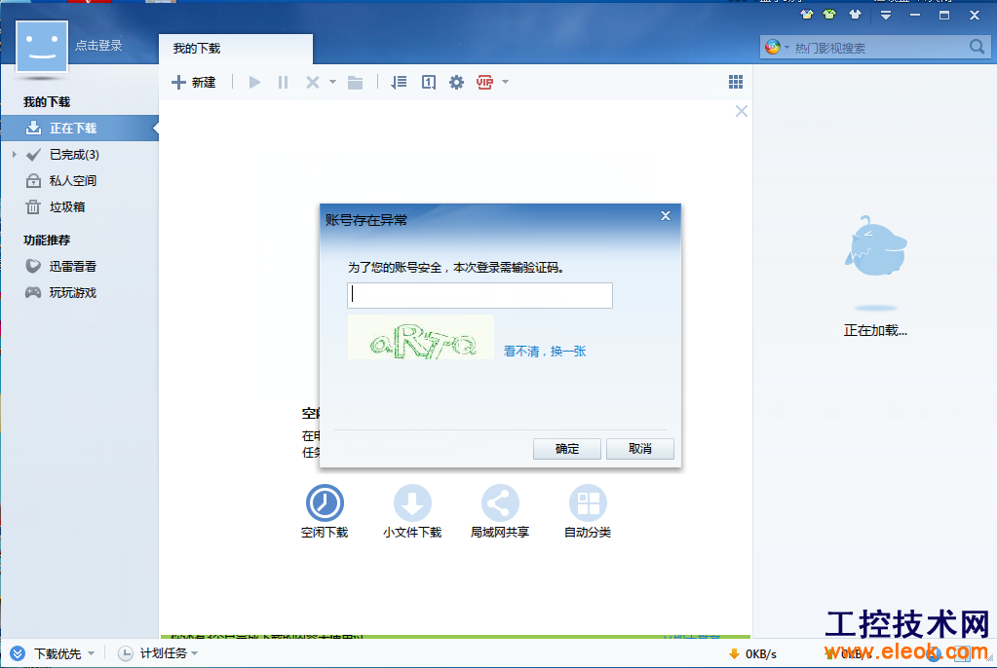Confirm the captcha with 确定
This screenshot has height=668, width=997.
click(567, 449)
